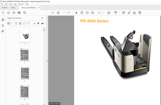
Task: Go to next page arrow button
Action: click(x=58, y=13)
